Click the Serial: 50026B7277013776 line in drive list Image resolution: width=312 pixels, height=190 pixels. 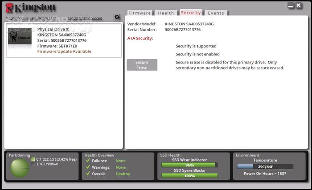pos(62,40)
